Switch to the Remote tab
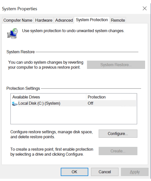The height and width of the screenshot is (181, 151). pos(118,20)
